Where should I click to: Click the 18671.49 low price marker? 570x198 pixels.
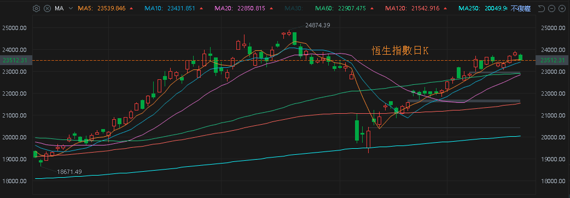click(x=69, y=172)
